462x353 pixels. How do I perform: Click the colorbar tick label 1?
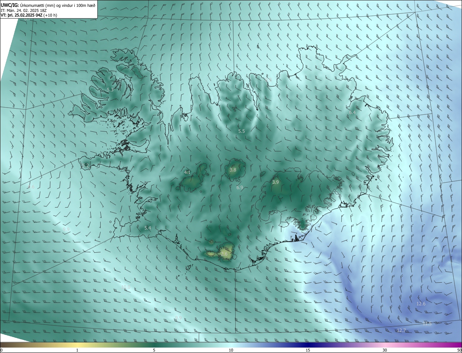(x=77, y=350)
